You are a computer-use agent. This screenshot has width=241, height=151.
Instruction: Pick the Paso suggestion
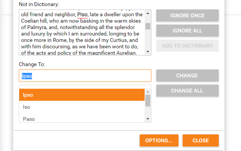(x=82, y=119)
